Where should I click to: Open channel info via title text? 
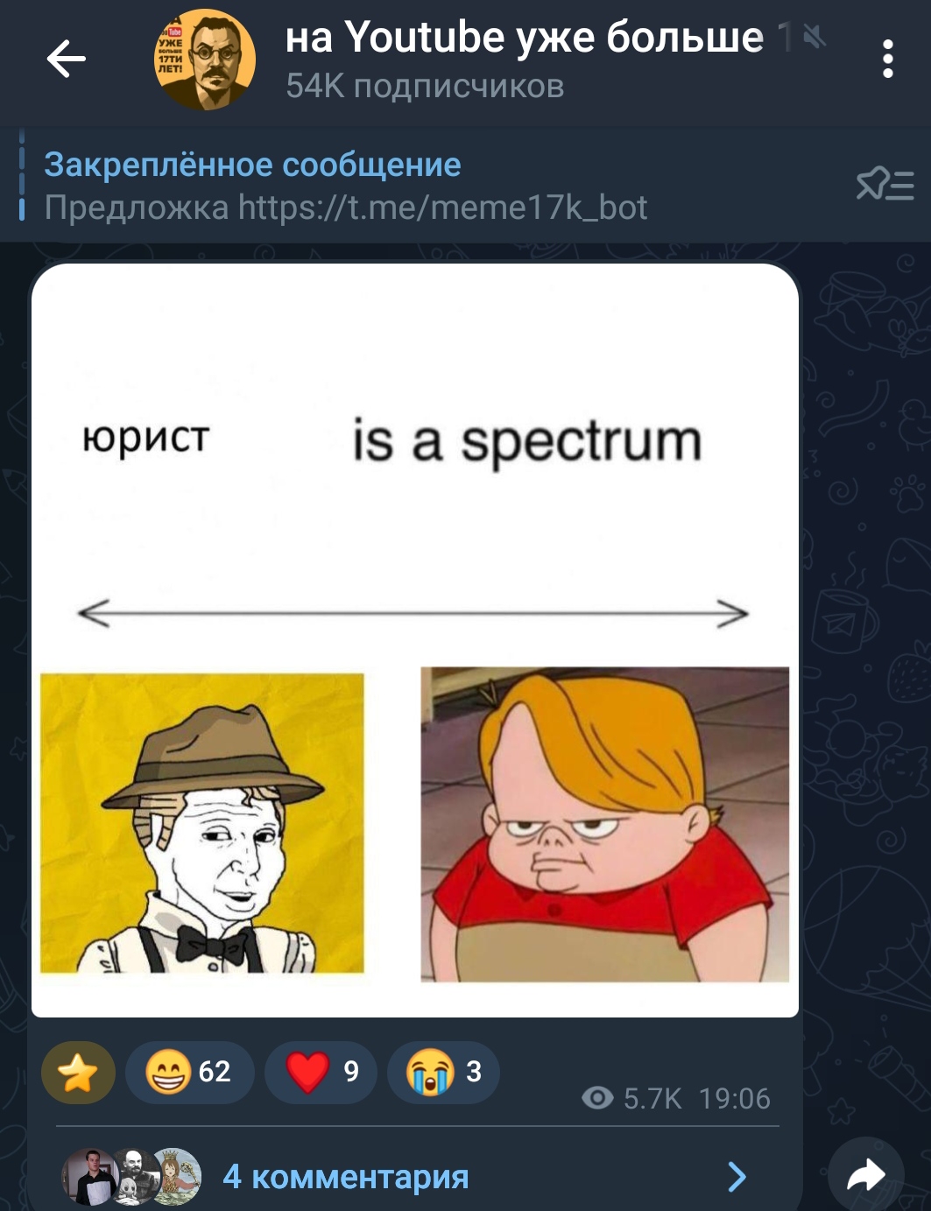(524, 37)
